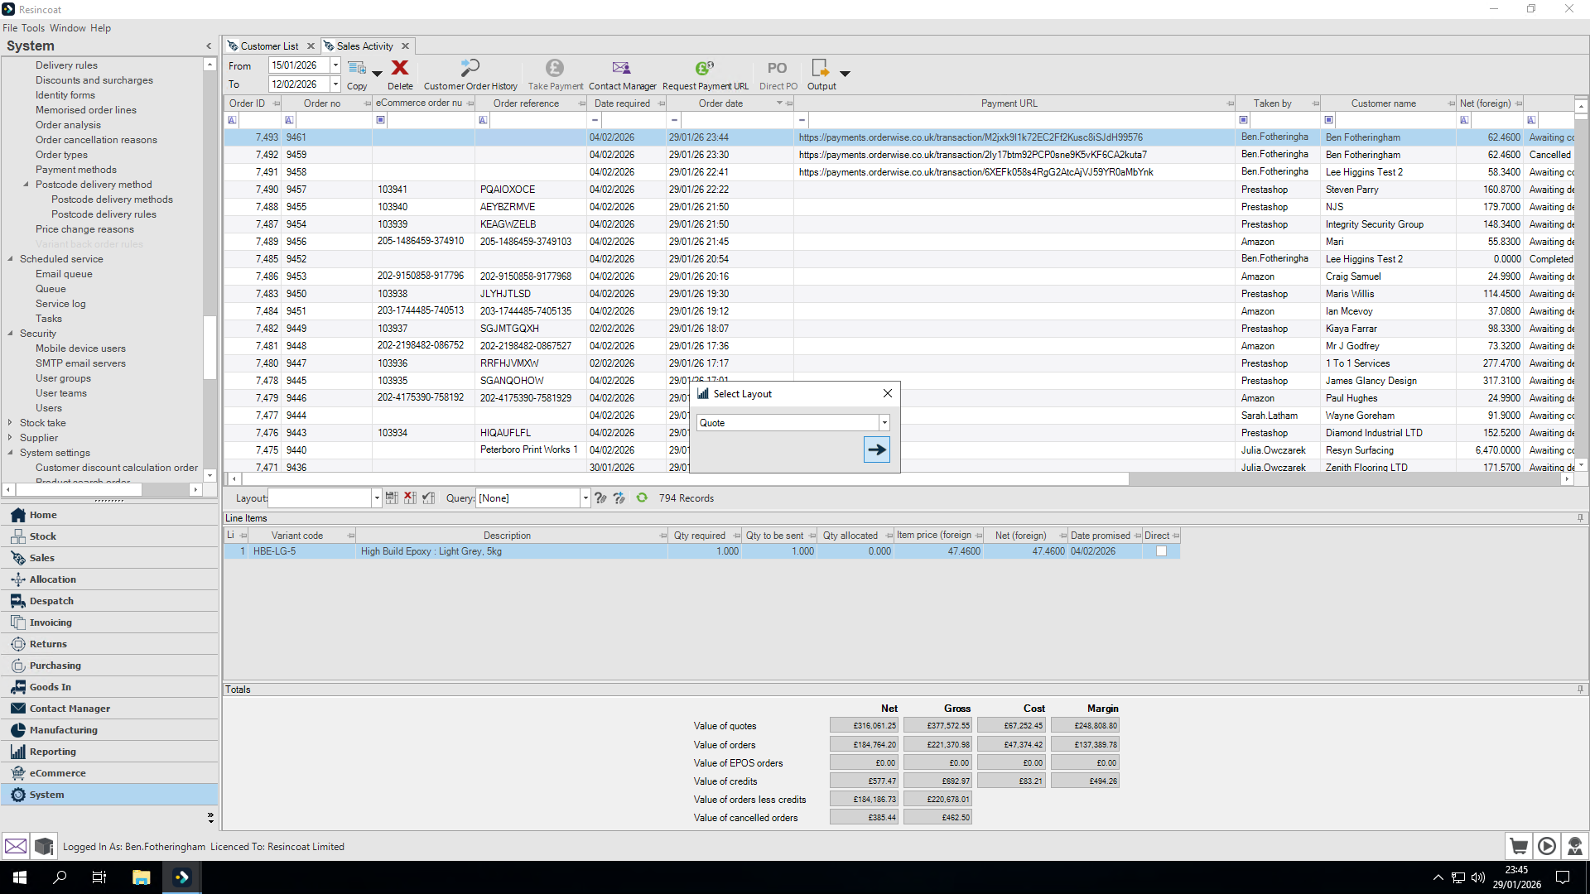Click the Copy toolbar icon
Image resolution: width=1590 pixels, height=894 pixels.
tap(357, 68)
